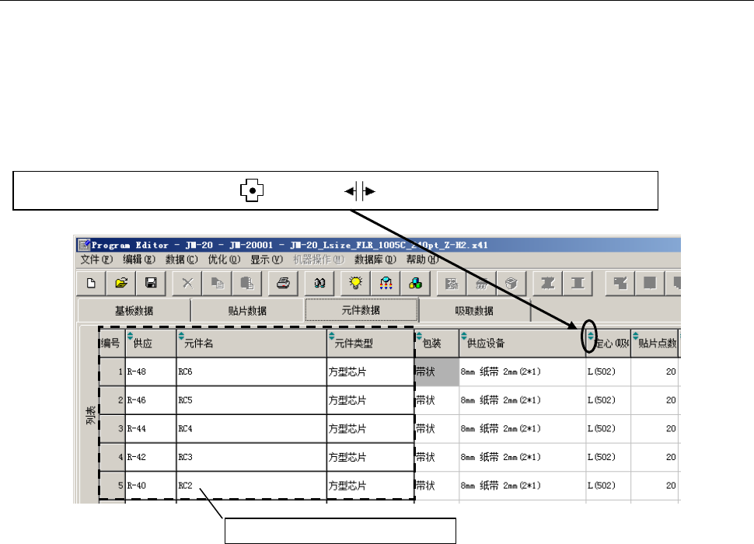Image resolution: width=754 pixels, height=544 pixels.
Task: Click the sort arrows on the 元件类型 column
Action: tap(331, 336)
